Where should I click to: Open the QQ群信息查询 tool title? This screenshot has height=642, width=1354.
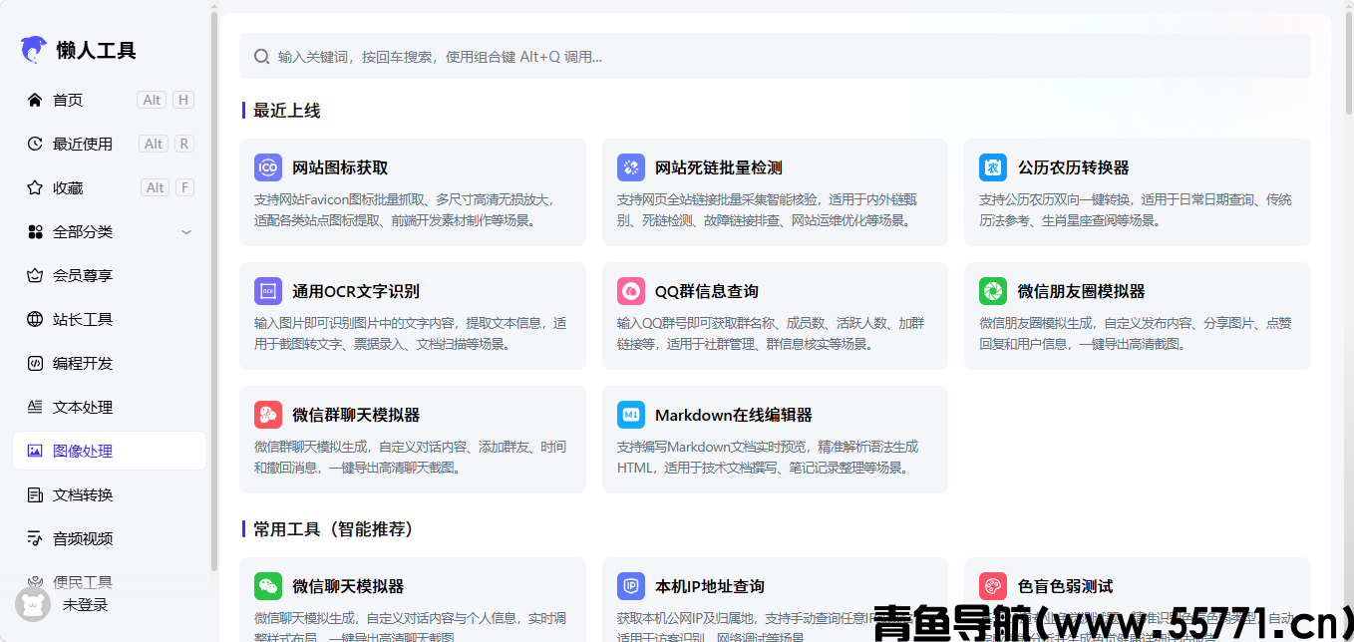pyautogui.click(x=707, y=291)
